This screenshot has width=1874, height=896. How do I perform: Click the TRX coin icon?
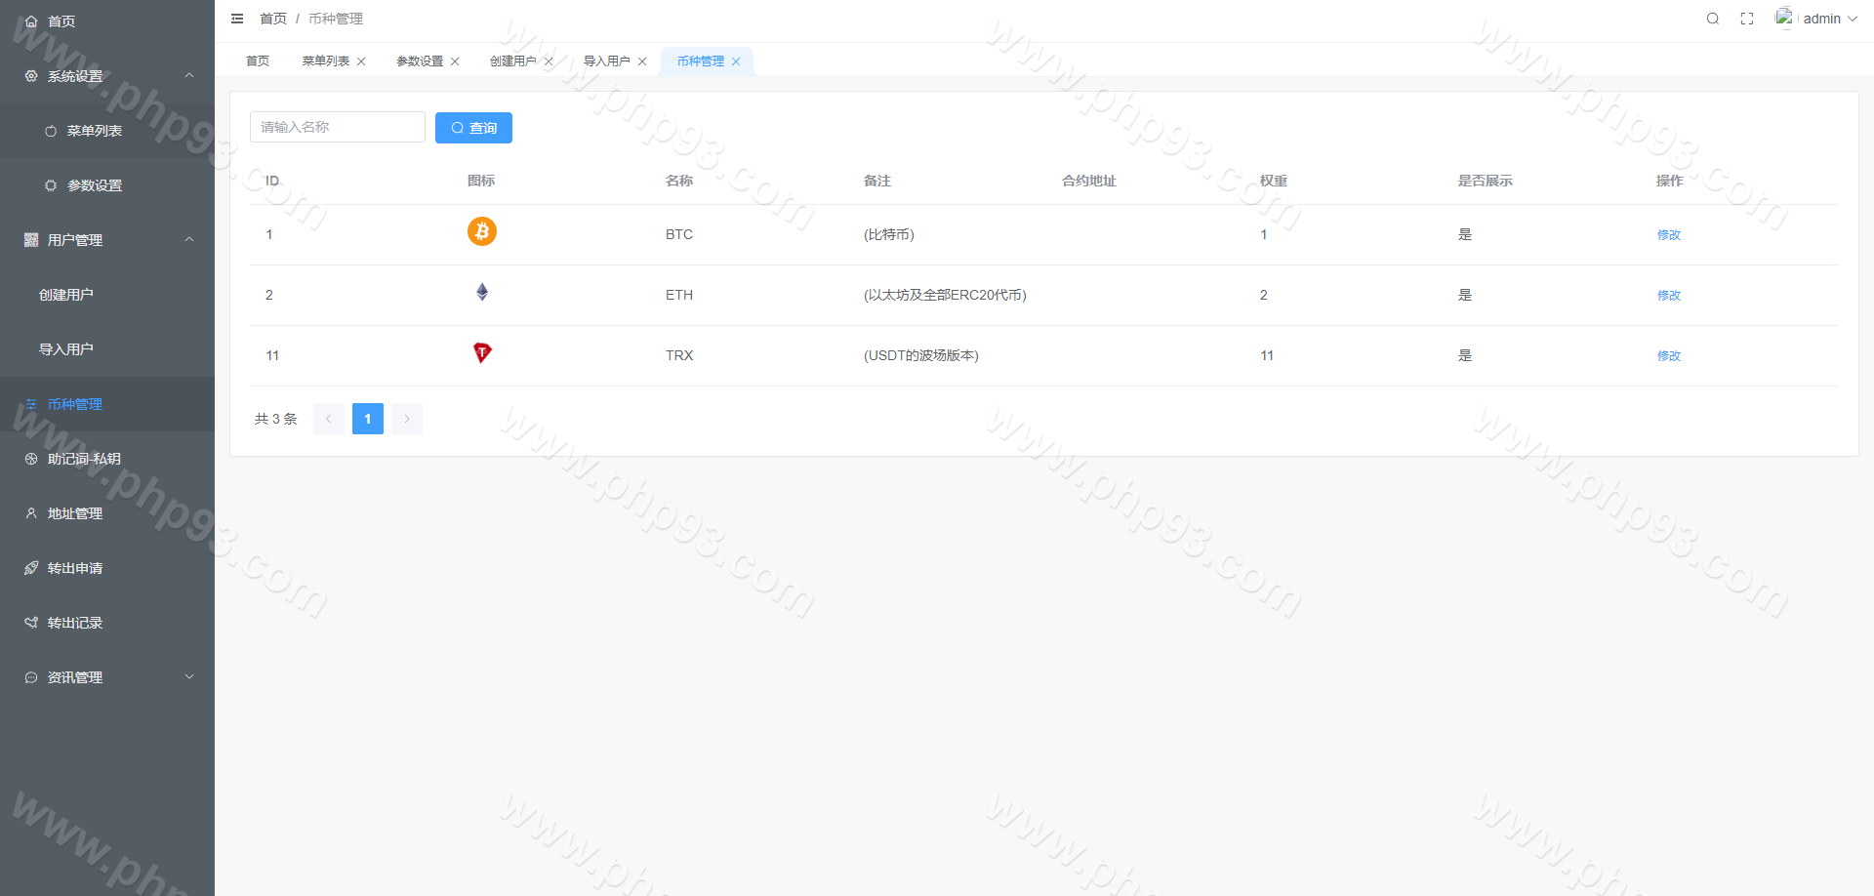click(x=481, y=352)
